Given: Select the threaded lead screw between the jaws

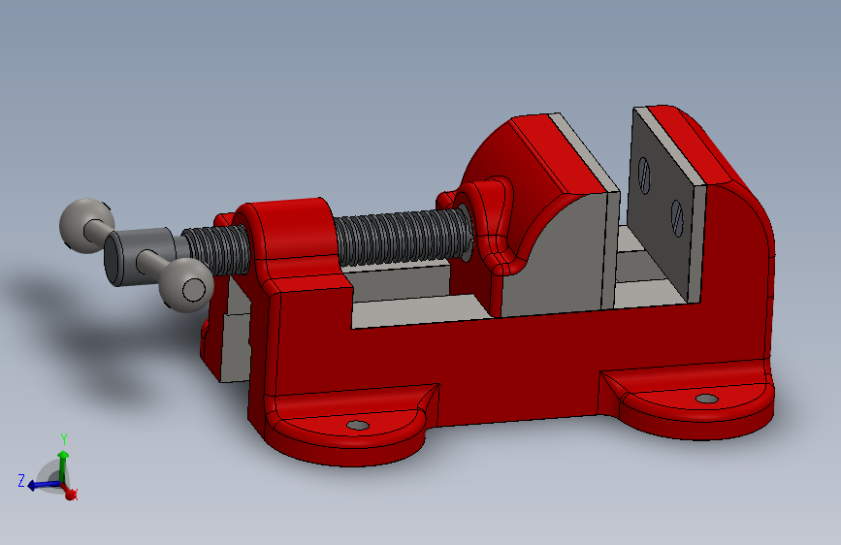Looking at the screenshot, I should click(403, 237).
